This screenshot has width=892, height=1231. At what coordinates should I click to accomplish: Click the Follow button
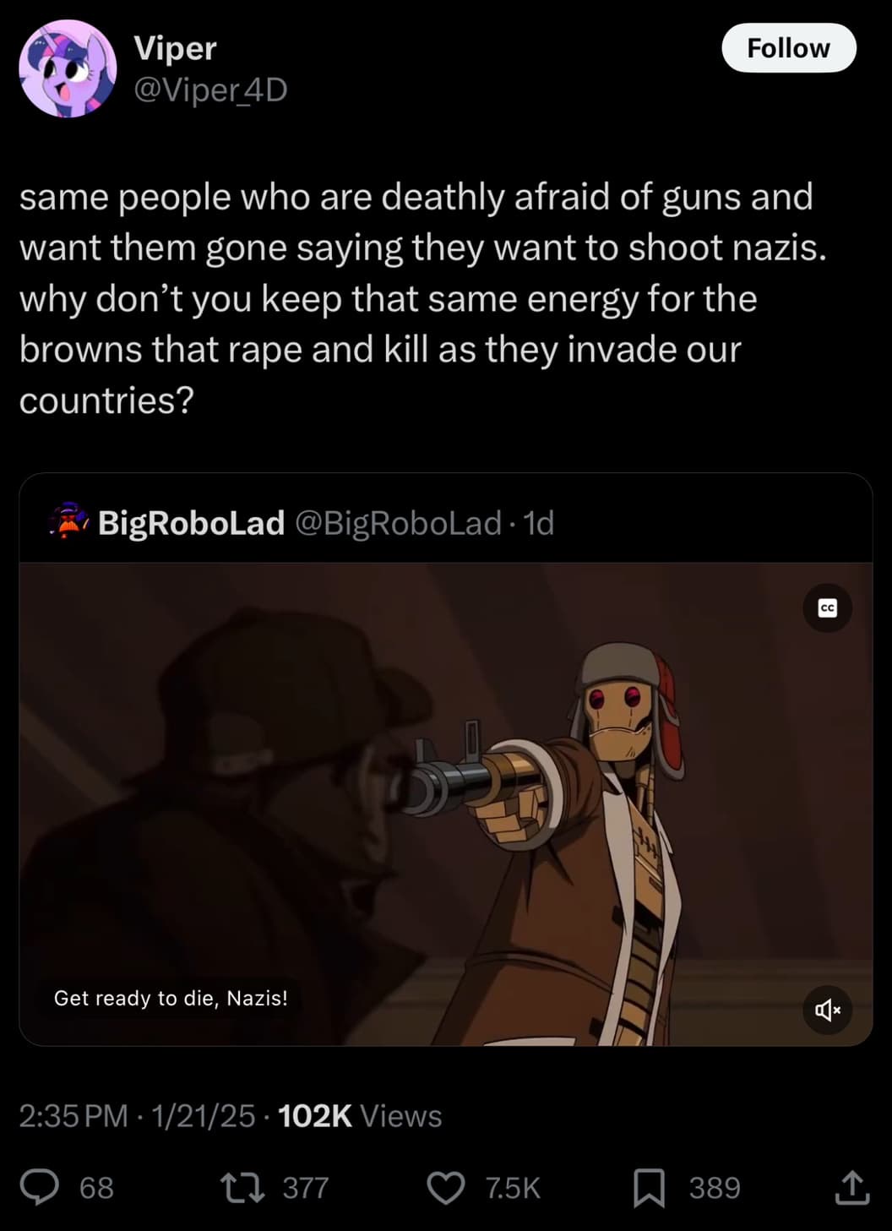[x=788, y=48]
